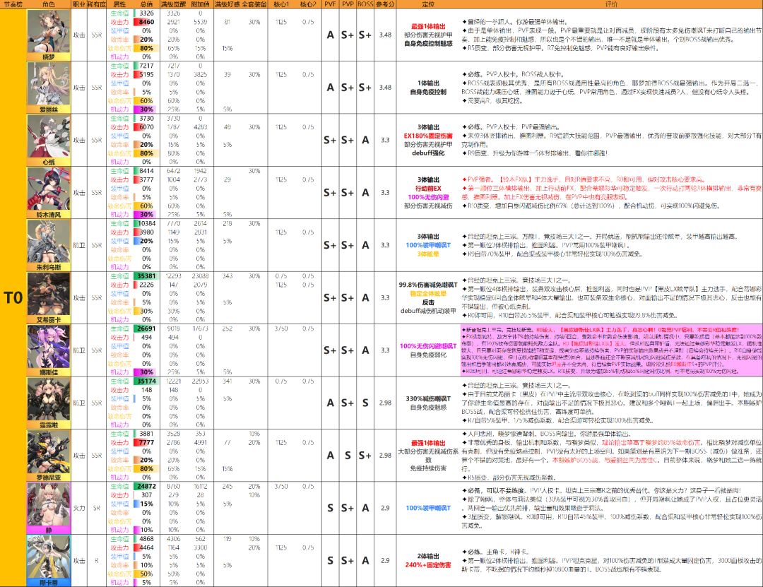Click the 240%+固定伤害 role text
763x587 pixels.
(428, 565)
